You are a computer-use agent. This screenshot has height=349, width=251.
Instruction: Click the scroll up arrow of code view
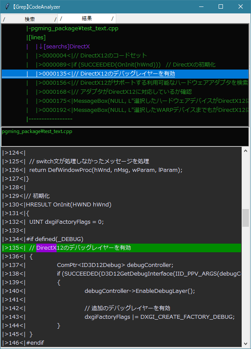coord(245,151)
